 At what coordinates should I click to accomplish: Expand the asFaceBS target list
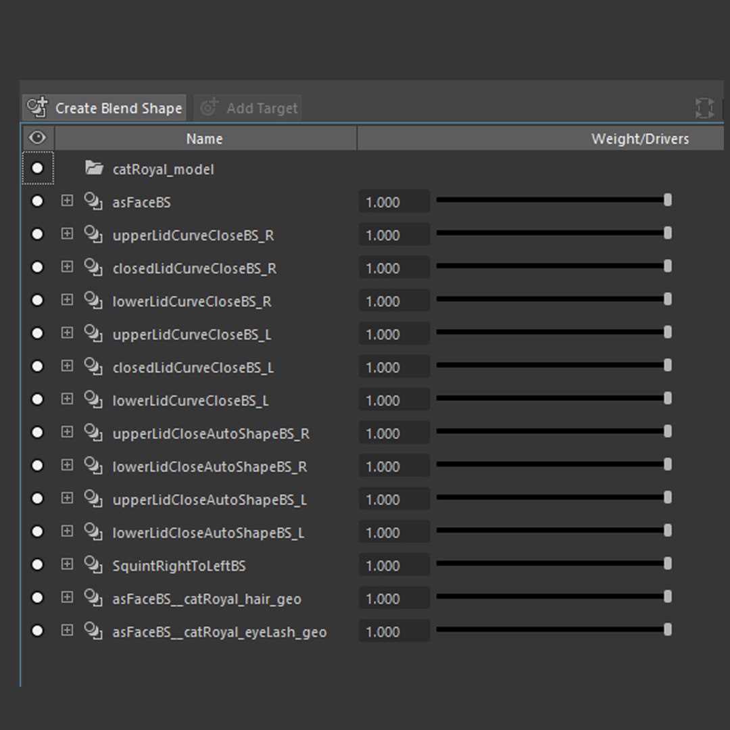click(67, 201)
